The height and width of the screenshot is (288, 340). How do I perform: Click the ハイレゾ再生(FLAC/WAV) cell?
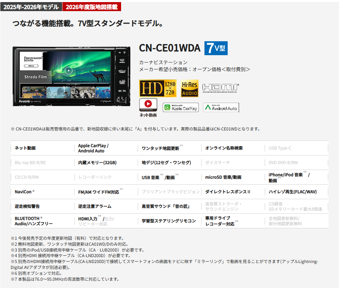tap(296, 192)
